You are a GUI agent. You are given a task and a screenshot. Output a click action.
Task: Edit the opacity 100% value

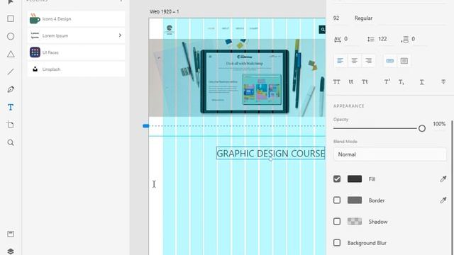(439, 124)
